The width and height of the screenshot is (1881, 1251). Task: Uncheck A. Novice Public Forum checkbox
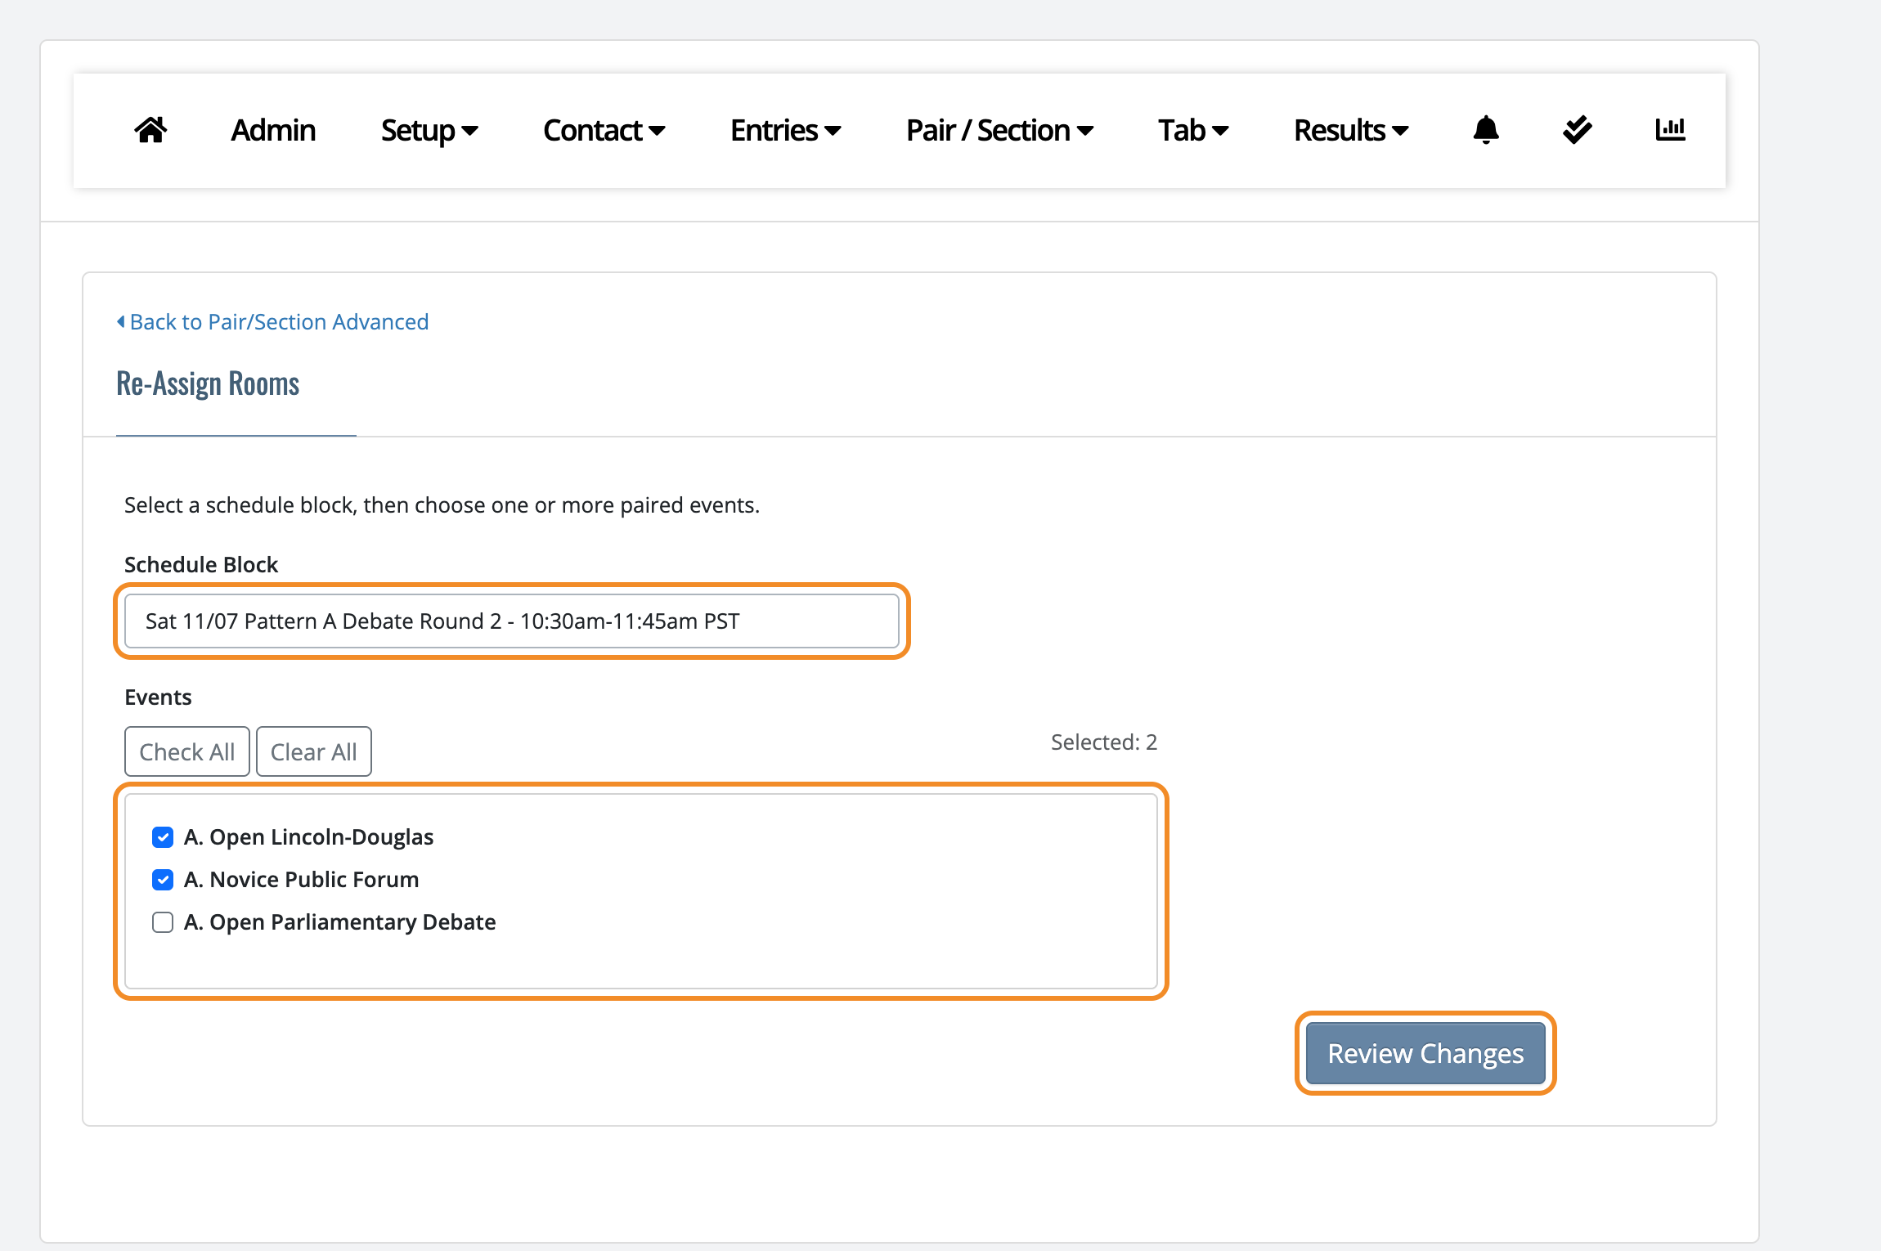tap(163, 880)
